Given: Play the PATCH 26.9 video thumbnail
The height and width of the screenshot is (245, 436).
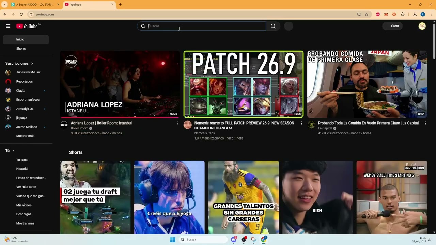Looking at the screenshot, I should 244,84.
